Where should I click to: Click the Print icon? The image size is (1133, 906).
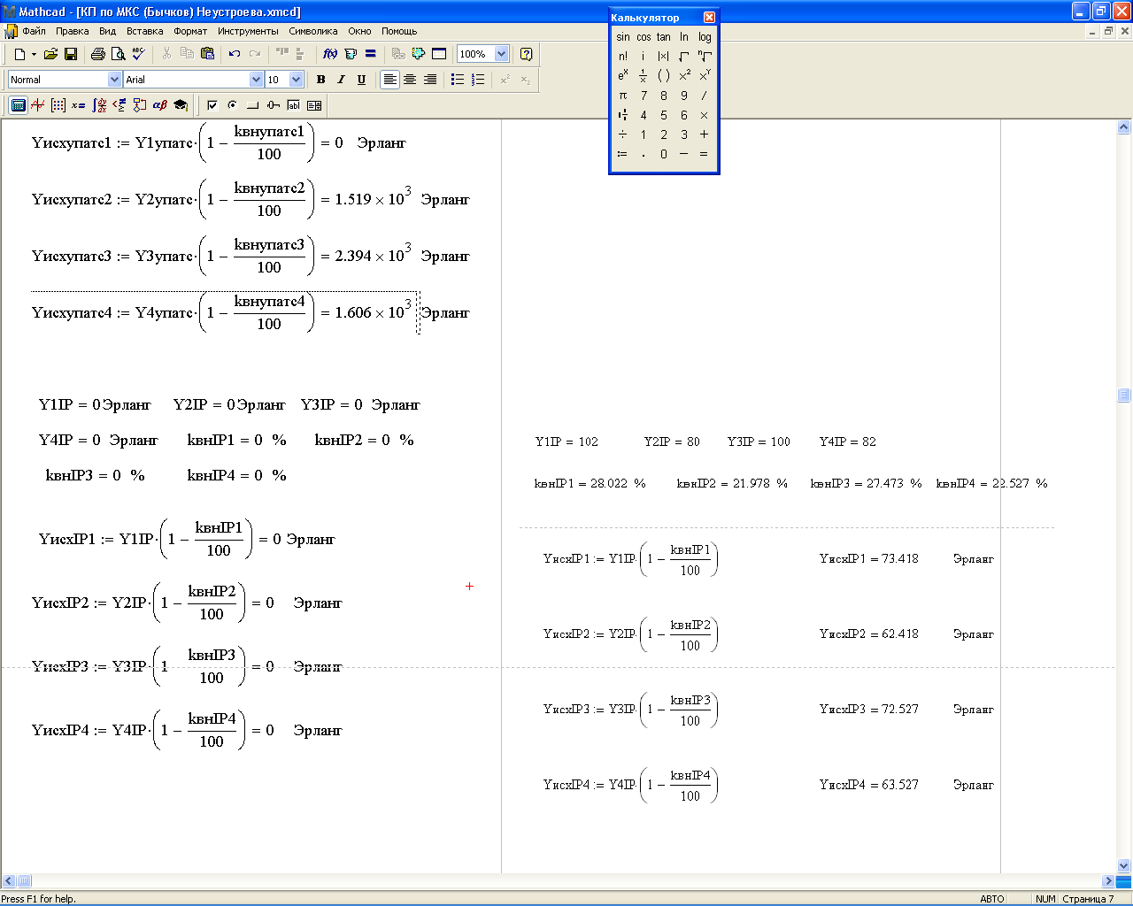98,54
